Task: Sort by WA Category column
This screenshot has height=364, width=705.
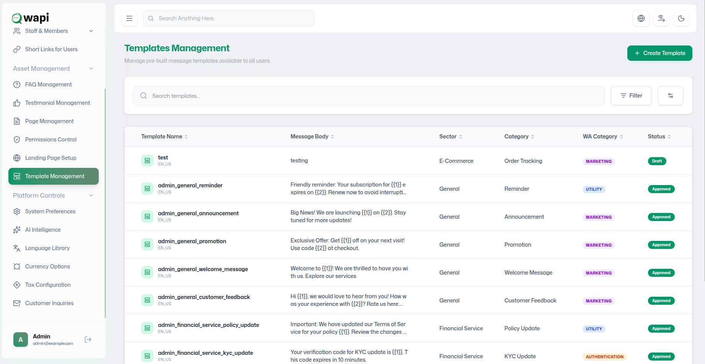Action: click(x=603, y=136)
